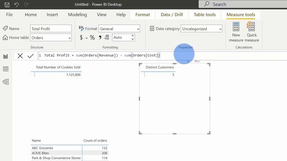This screenshot has height=161, width=287.
Task: Select the ABC Groceries row
Action: pyautogui.click(x=70, y=148)
